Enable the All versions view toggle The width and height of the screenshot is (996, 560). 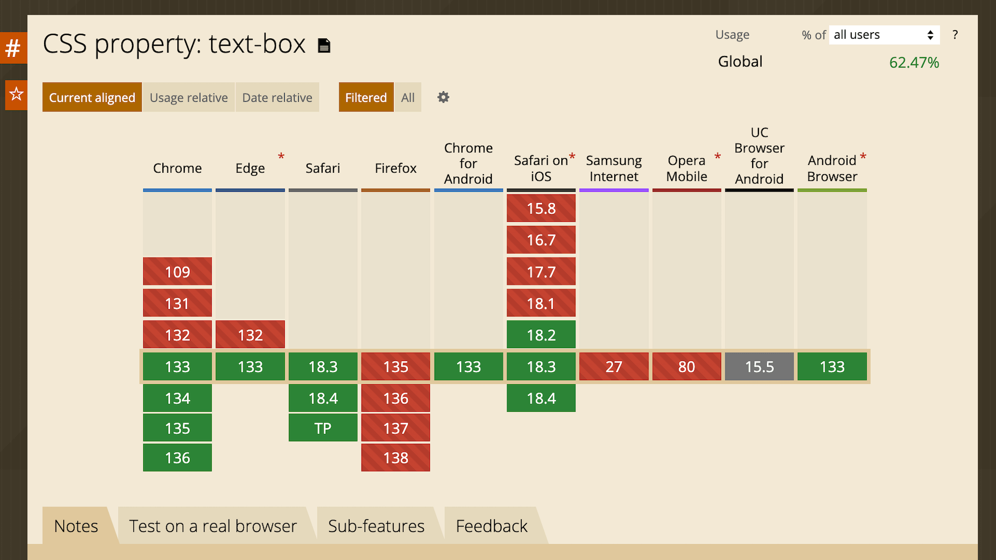(x=408, y=97)
